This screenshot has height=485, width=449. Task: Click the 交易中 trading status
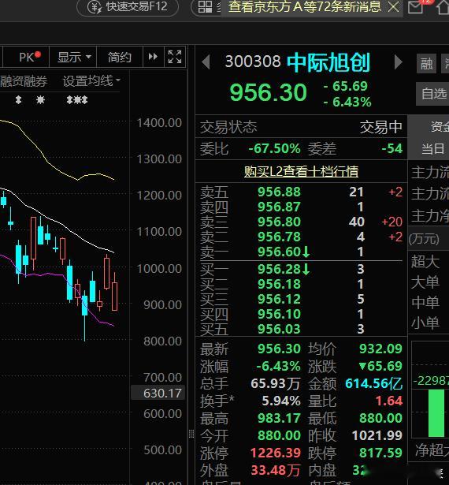click(381, 127)
